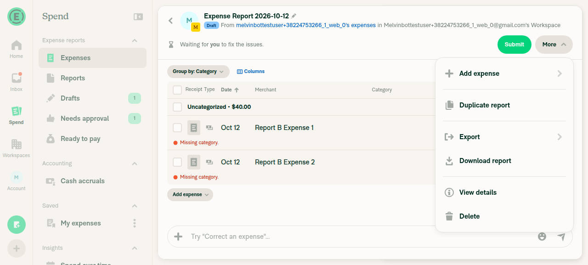Viewport: 588px width, 265px height.
Task: Choose Delete from the More menu
Action: pos(504,216)
